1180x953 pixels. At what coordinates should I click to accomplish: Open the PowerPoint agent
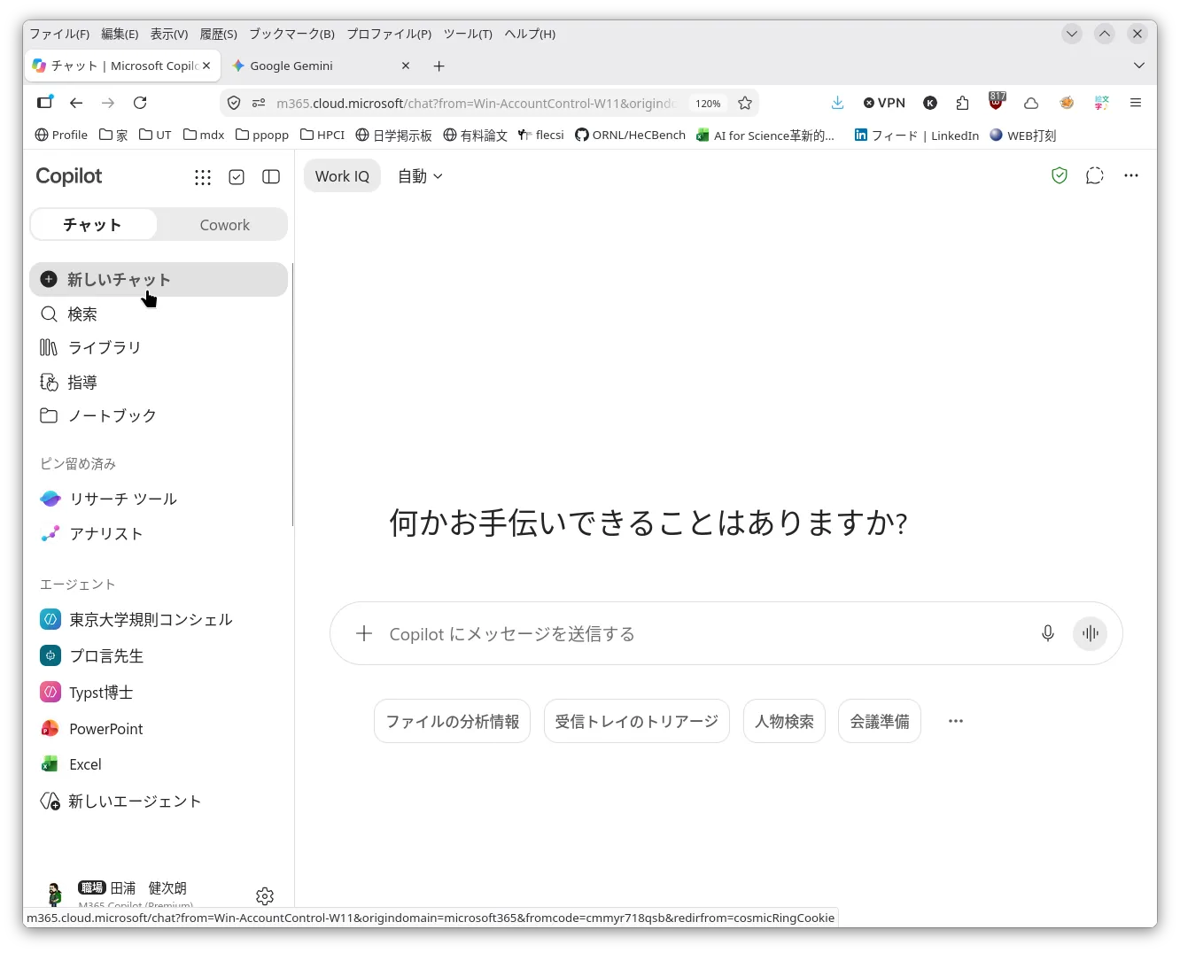(159, 728)
